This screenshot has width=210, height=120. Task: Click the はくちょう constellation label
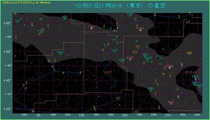(x=191, y=72)
